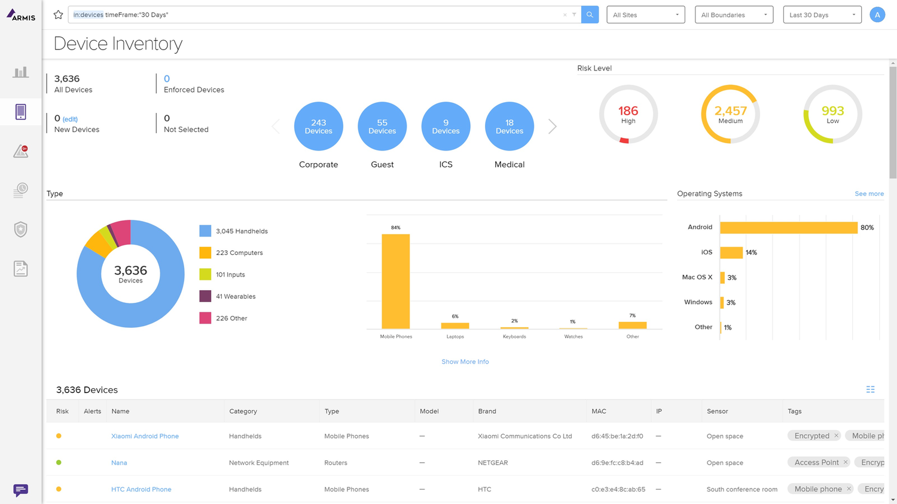Open the Xiaomi Android Phone device details
The height and width of the screenshot is (504, 897).
tap(145, 436)
